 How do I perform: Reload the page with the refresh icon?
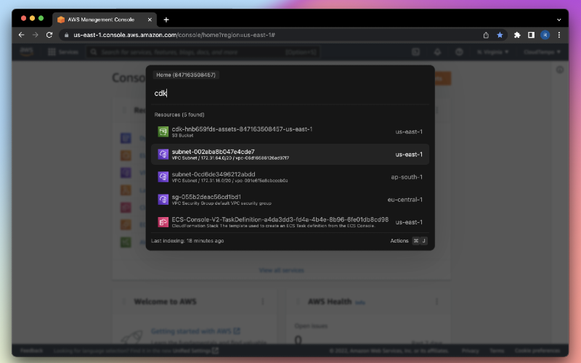point(49,35)
